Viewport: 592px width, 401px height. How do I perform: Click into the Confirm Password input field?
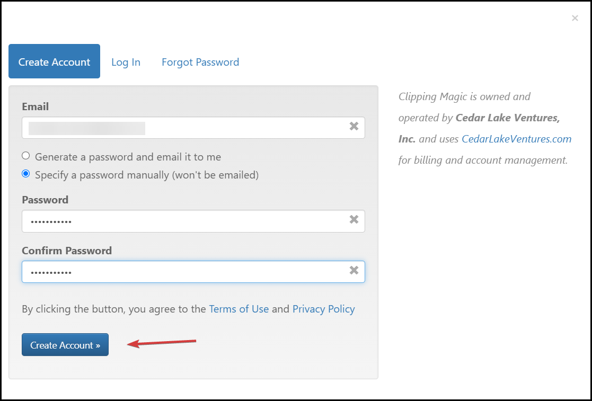coord(185,272)
